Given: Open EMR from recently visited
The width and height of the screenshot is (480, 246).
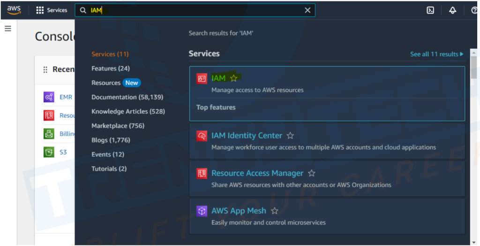Looking at the screenshot, I should pyautogui.click(x=66, y=97).
